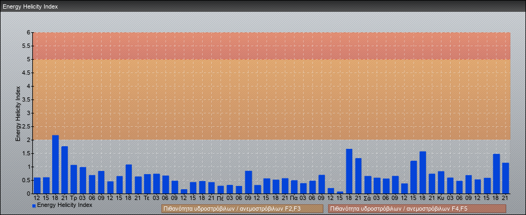Click the Energy Helicity Index window title
The width and height of the screenshot is (526, 215).
(30, 7)
